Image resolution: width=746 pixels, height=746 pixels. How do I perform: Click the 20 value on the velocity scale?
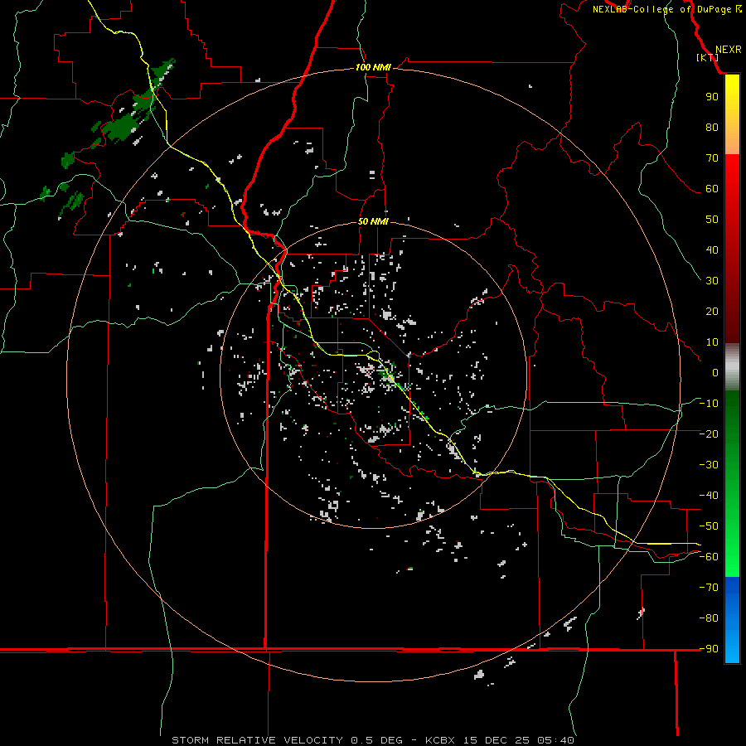point(712,311)
